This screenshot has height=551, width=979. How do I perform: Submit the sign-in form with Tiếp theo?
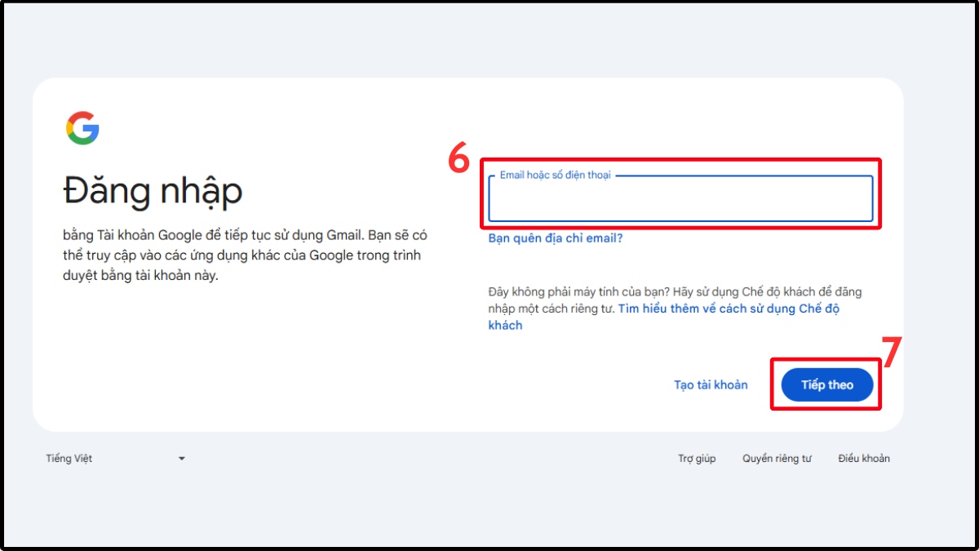[826, 384]
